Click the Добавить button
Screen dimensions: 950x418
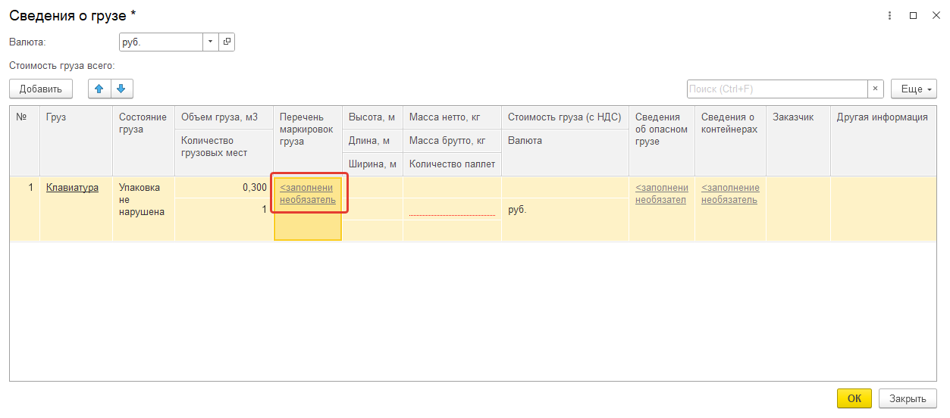pos(41,89)
